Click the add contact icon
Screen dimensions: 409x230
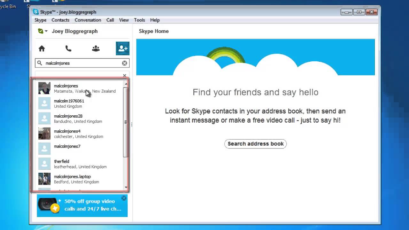click(x=123, y=49)
